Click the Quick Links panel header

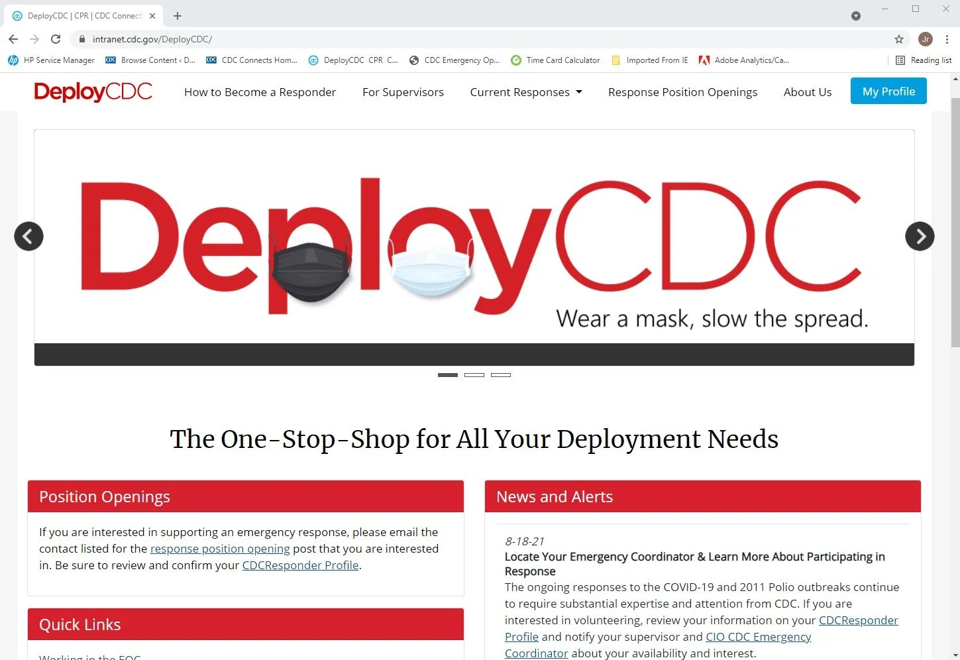pos(246,624)
